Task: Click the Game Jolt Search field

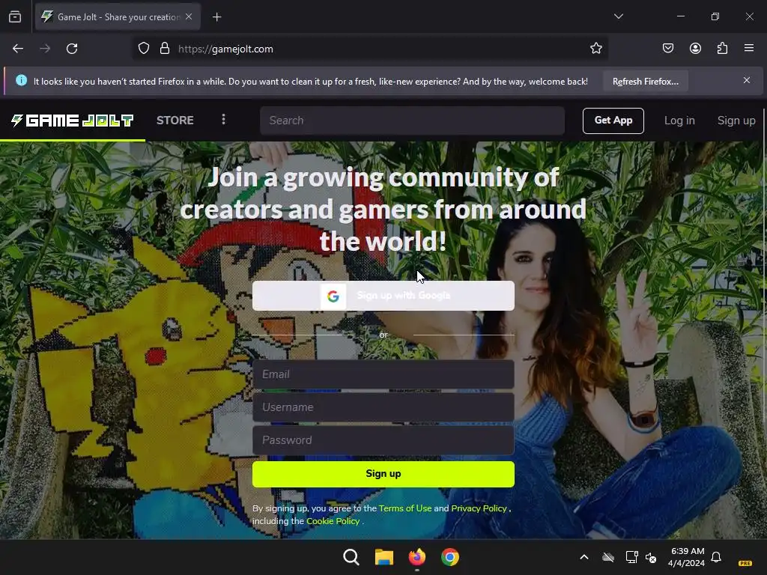Action: [413, 121]
